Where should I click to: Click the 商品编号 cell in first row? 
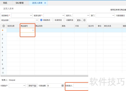pos(27,30)
